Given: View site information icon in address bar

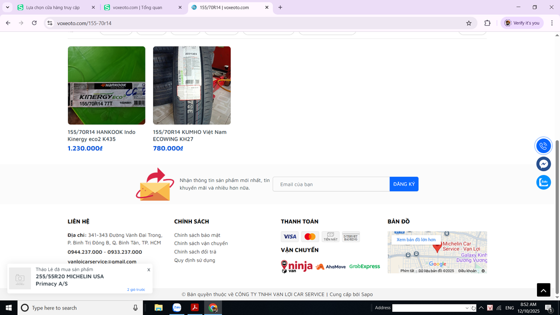Looking at the screenshot, I should 50,23.
